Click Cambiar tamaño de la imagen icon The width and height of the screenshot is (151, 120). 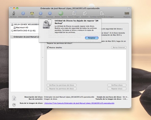[102, 13]
